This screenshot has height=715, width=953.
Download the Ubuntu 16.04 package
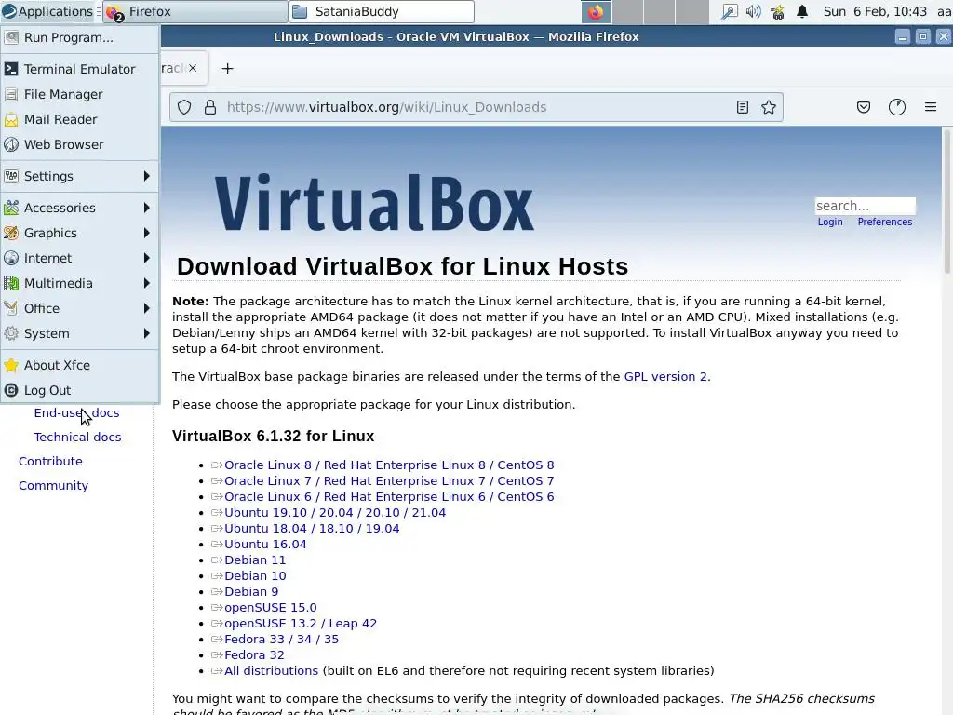tap(265, 544)
